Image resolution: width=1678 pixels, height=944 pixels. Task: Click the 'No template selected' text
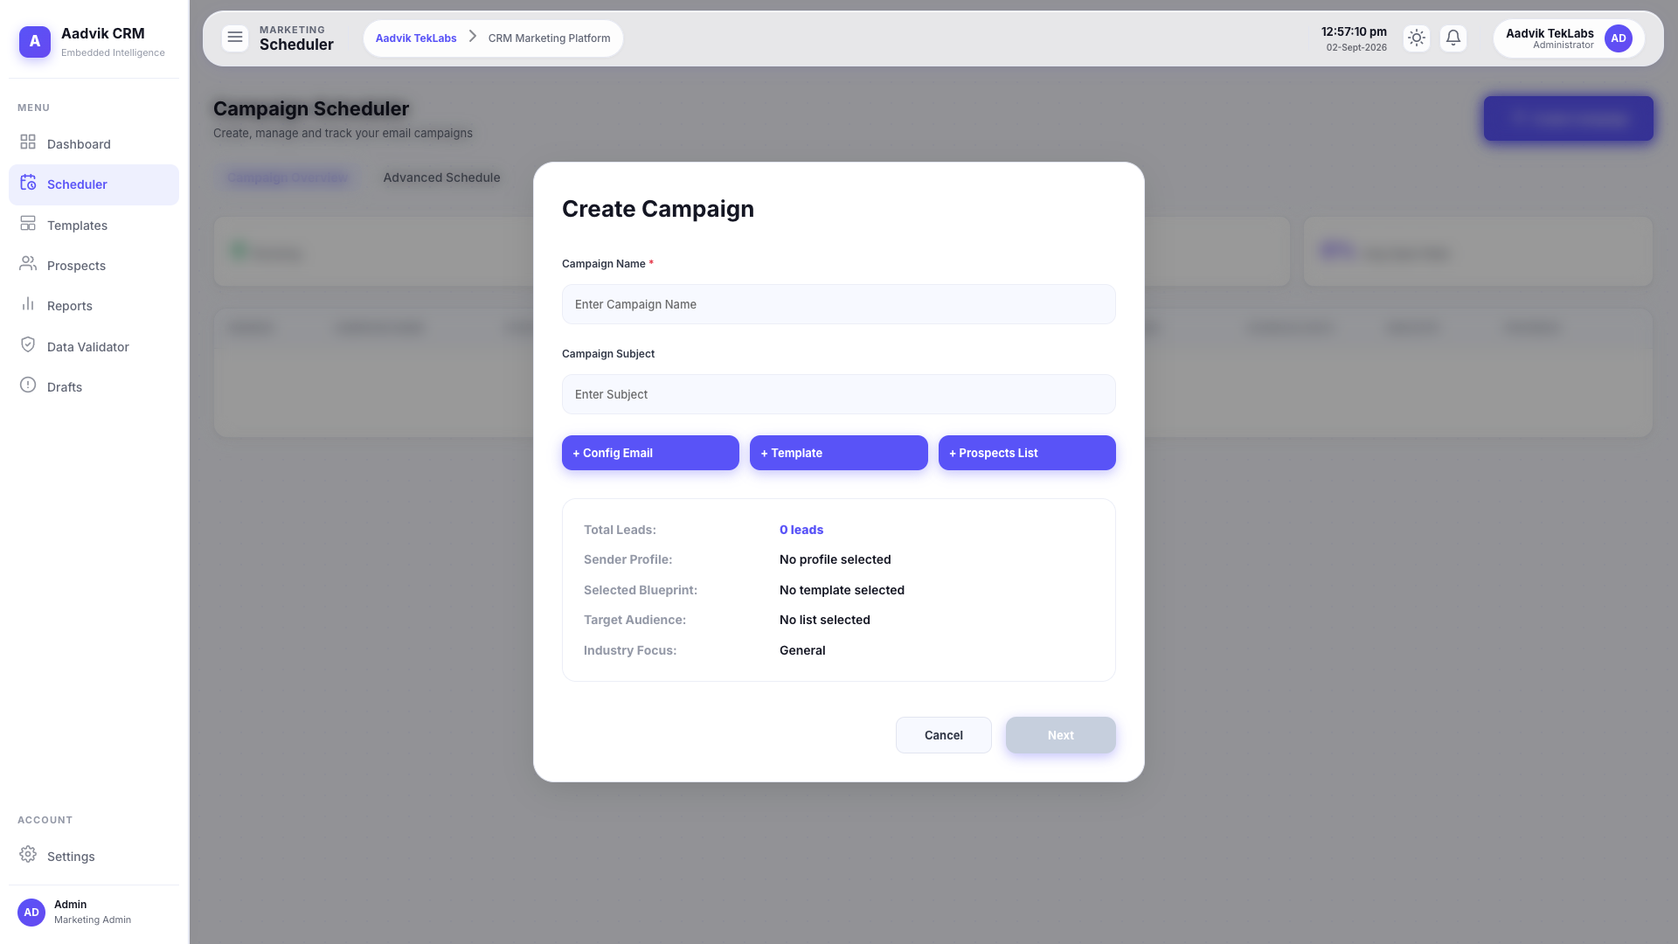click(842, 590)
